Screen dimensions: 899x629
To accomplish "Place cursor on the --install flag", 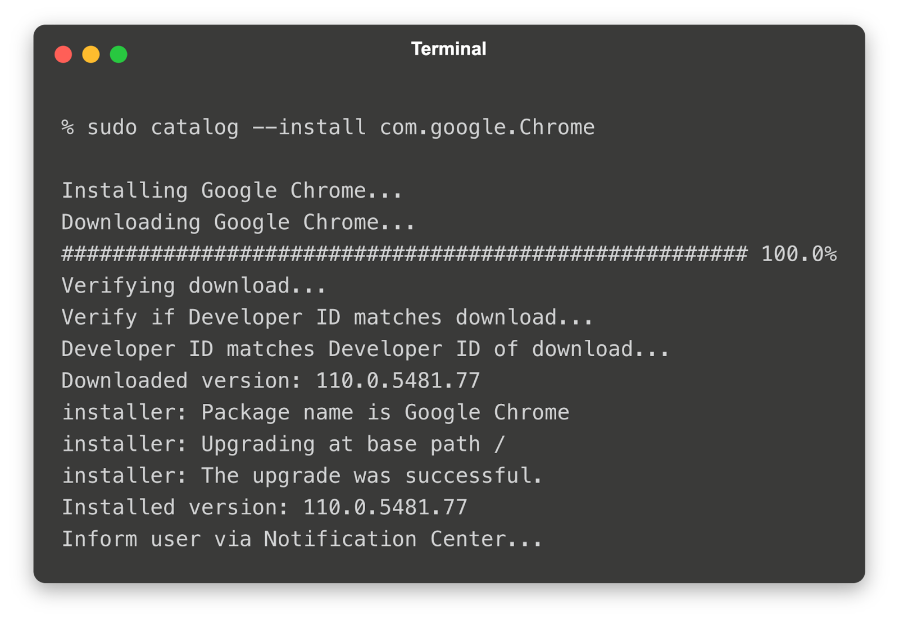I will click(309, 127).
